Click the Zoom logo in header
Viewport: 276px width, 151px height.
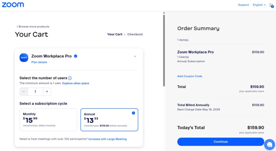(13, 5)
